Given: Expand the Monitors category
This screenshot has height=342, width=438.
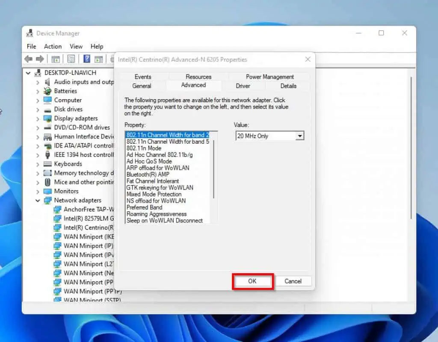Looking at the screenshot, I should 38,191.
